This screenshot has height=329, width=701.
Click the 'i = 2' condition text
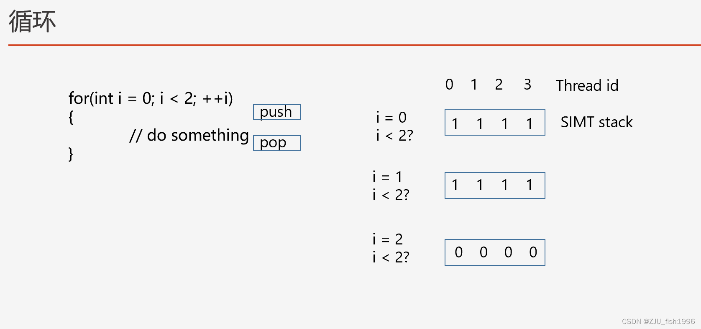click(388, 239)
